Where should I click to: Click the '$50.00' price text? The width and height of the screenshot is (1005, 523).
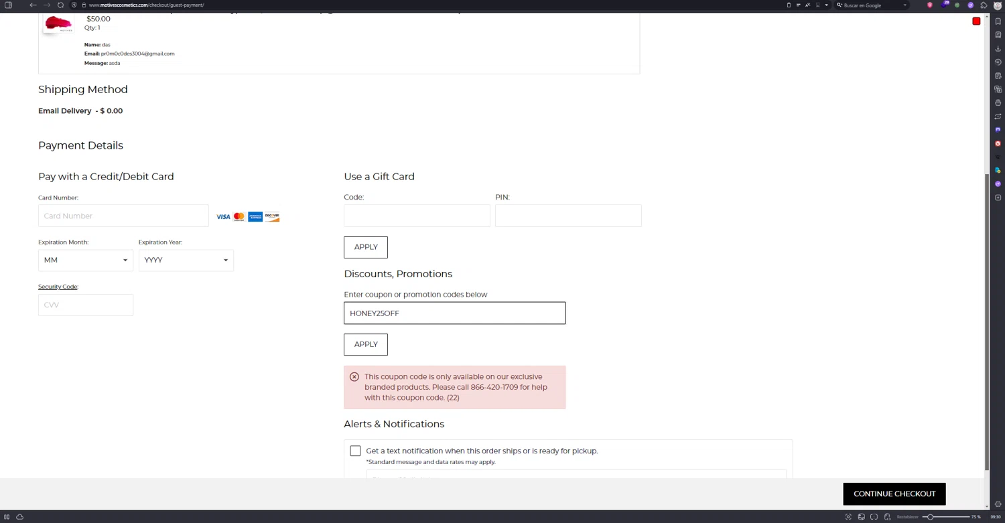[98, 19]
